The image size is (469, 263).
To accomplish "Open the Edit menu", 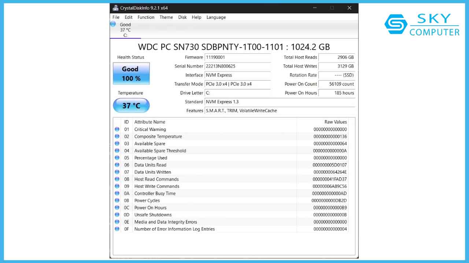I will pyautogui.click(x=129, y=17).
